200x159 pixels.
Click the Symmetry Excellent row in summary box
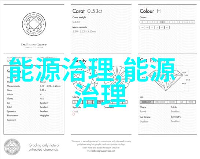[27, 111]
